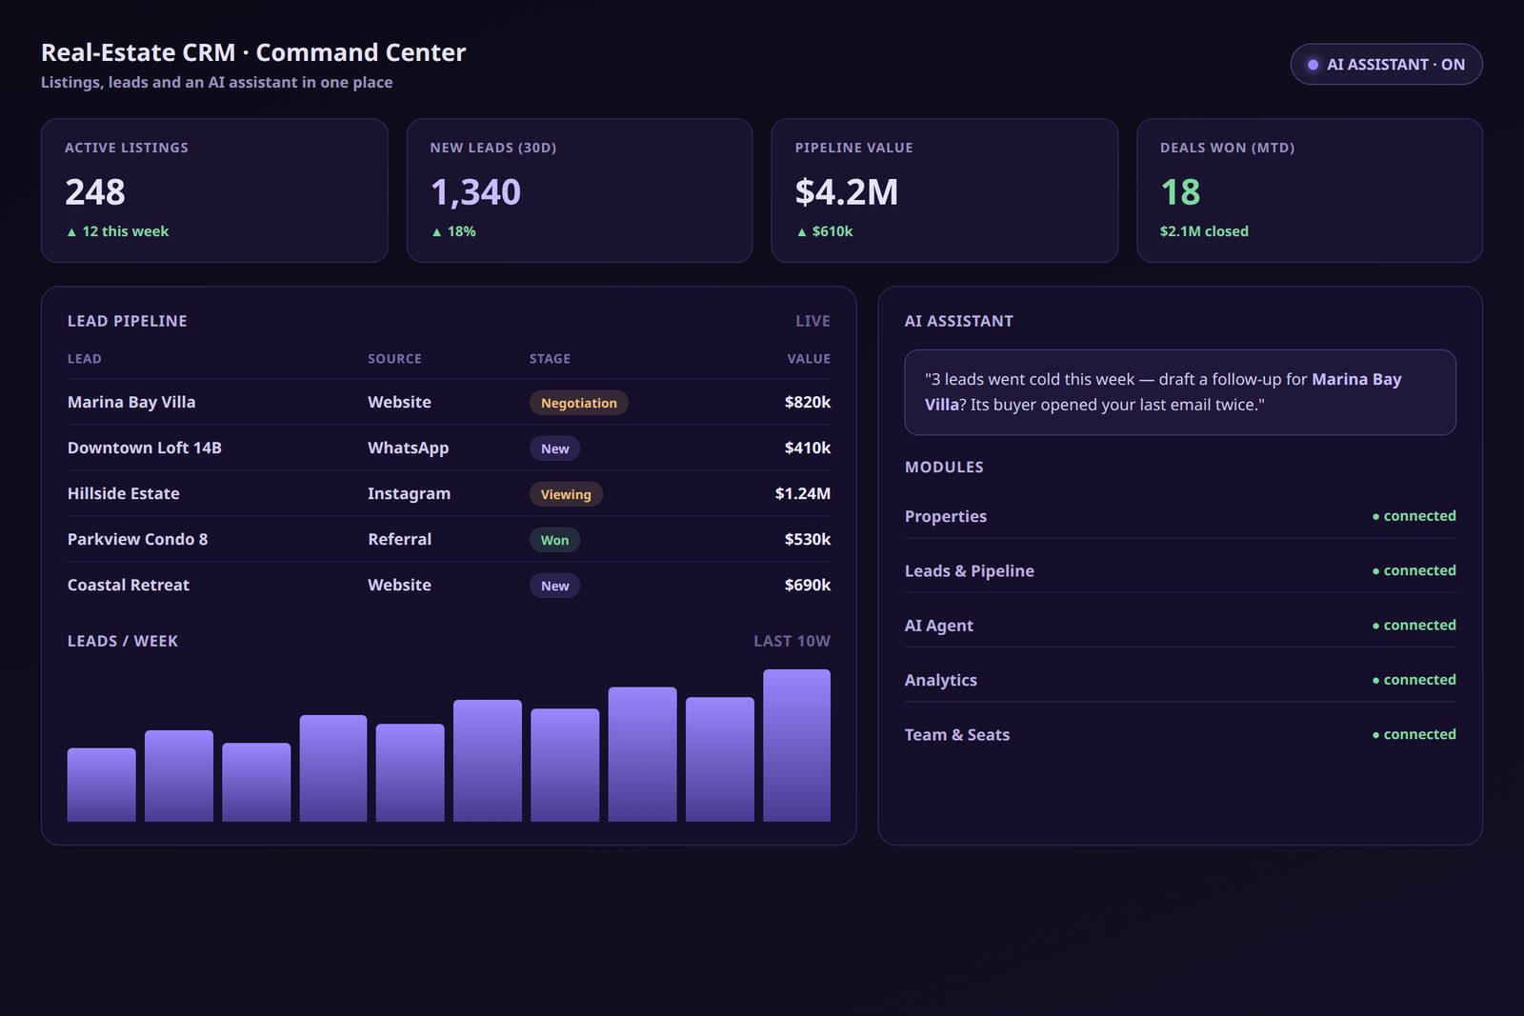Open the Team & Seats module
The width and height of the screenshot is (1524, 1016).
tap(1180, 734)
